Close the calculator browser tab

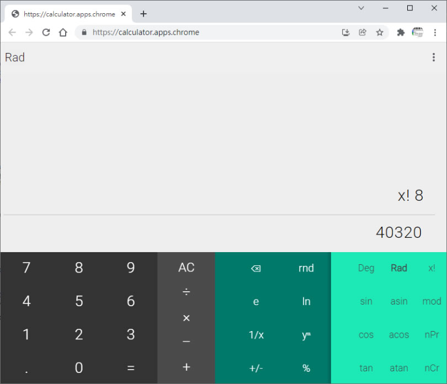[124, 14]
